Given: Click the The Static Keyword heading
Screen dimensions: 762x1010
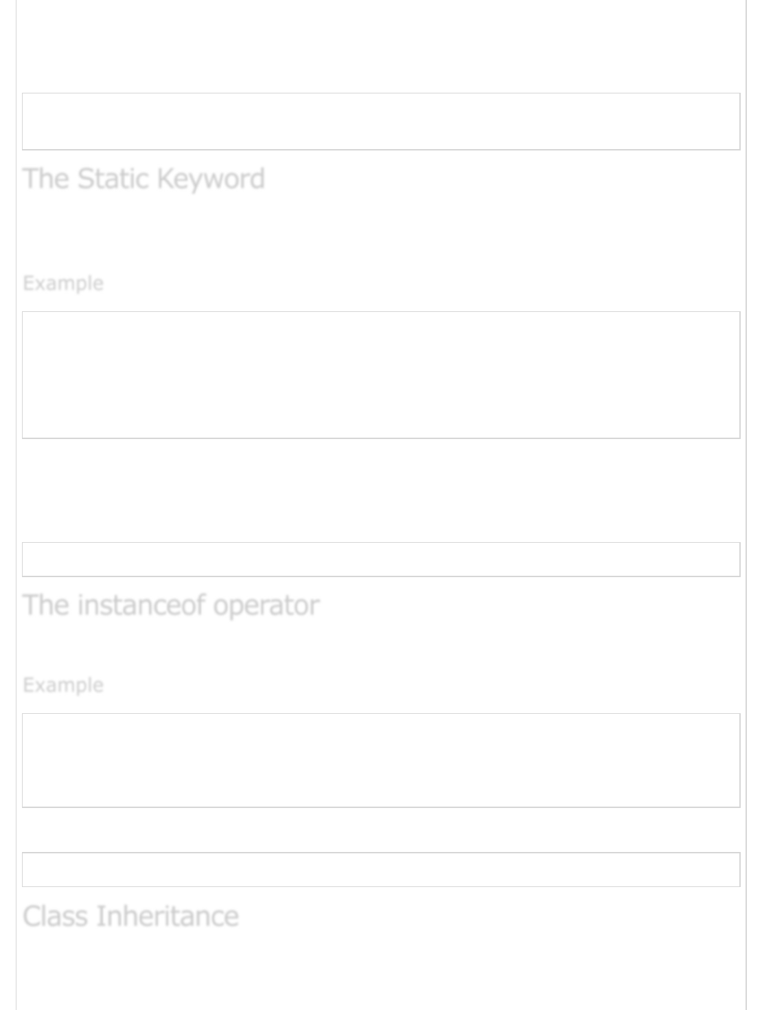Looking at the screenshot, I should pyautogui.click(x=143, y=179).
